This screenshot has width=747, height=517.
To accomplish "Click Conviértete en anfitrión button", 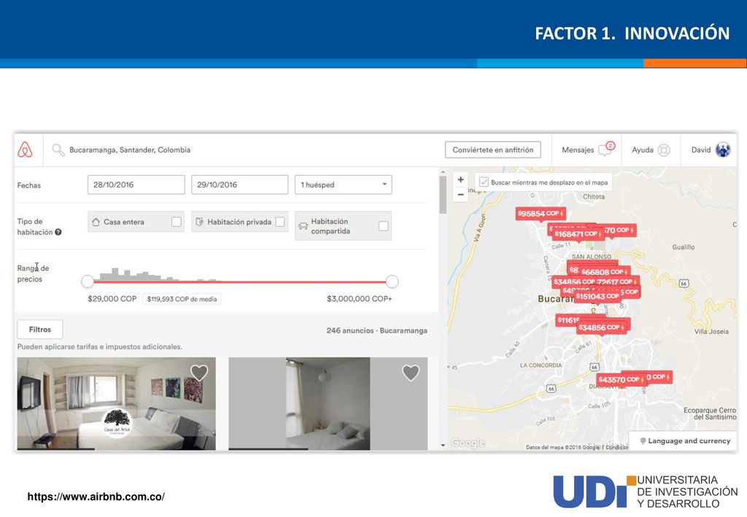I will coord(493,150).
